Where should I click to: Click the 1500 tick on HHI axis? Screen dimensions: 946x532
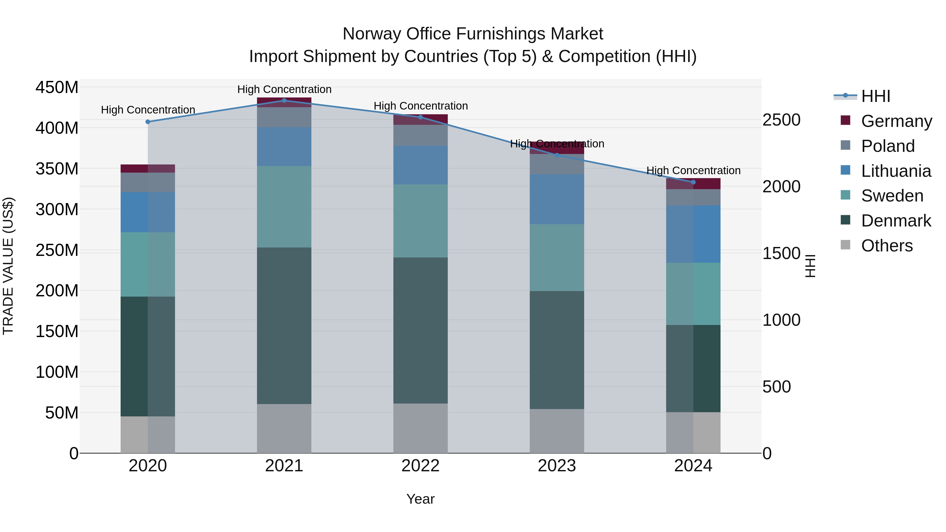click(x=782, y=253)
